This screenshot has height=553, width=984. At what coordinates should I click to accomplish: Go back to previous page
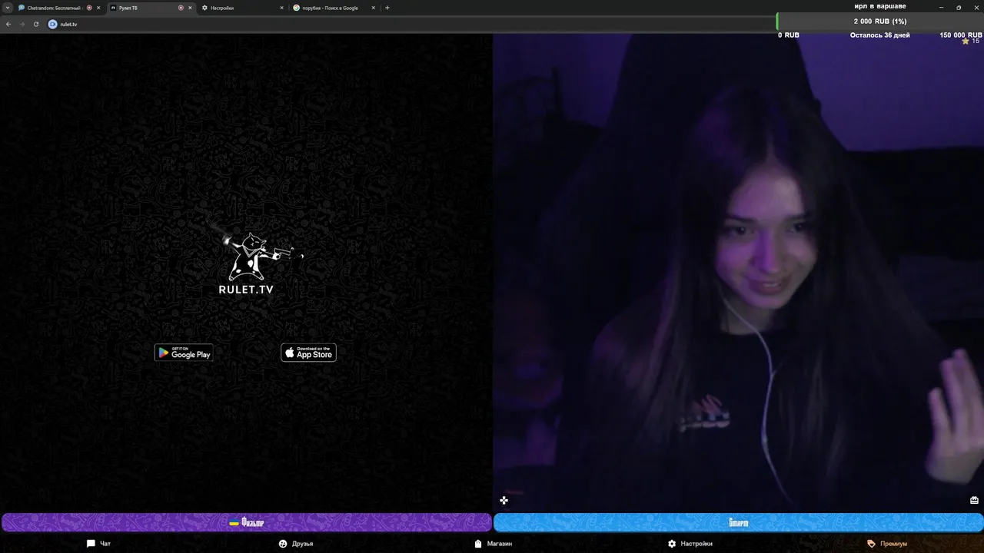coord(8,24)
